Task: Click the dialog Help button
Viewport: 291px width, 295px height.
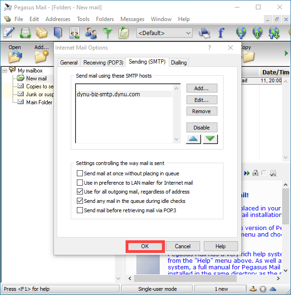Action: point(220,246)
